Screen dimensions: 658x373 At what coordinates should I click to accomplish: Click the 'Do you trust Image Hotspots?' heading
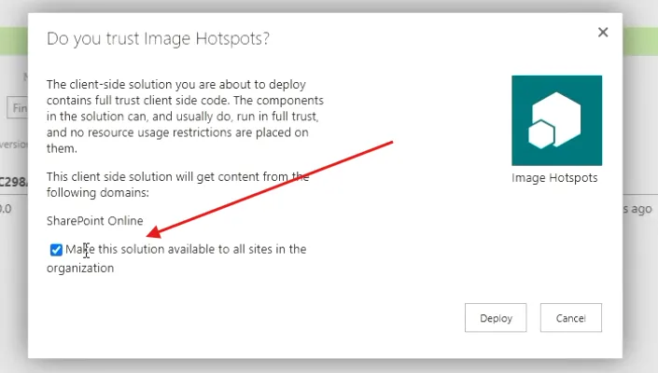coord(158,38)
